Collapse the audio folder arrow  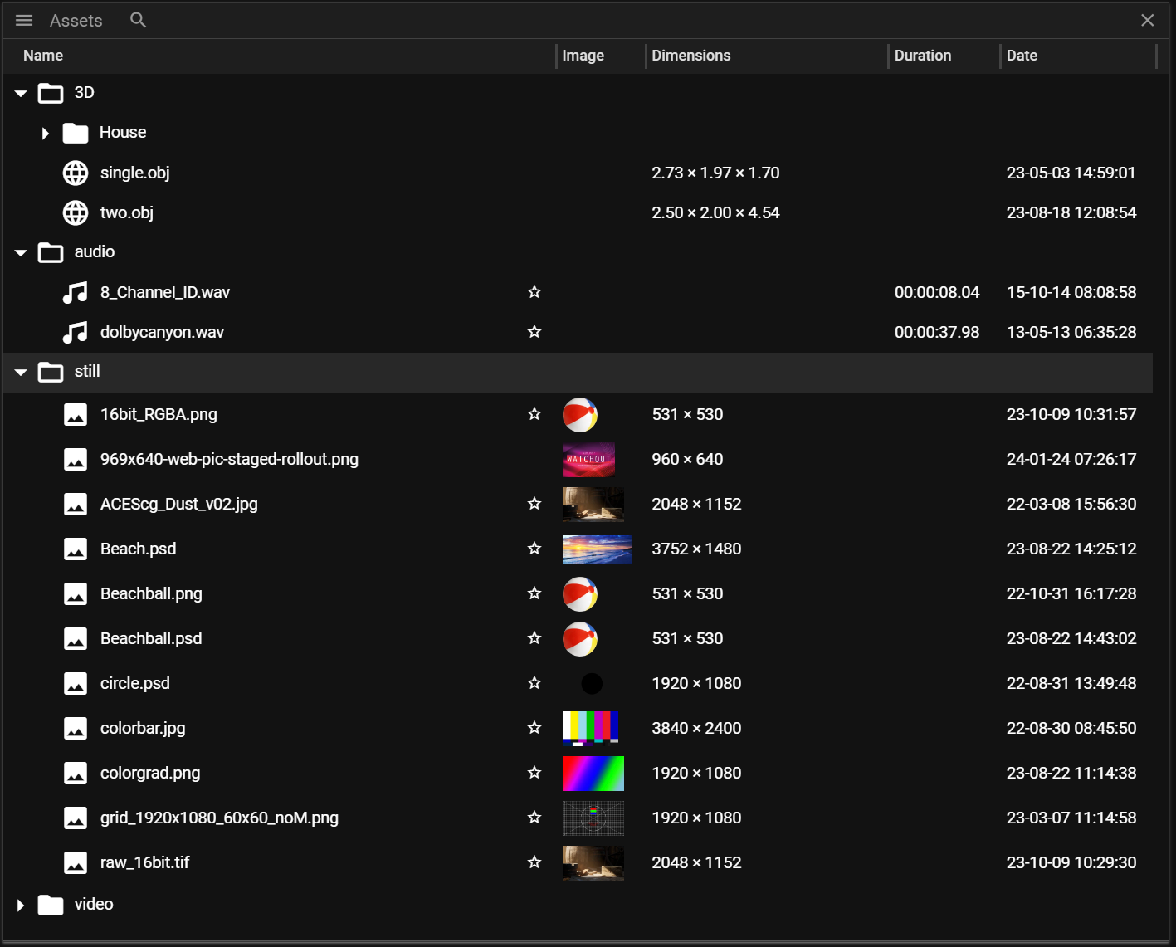(21, 253)
